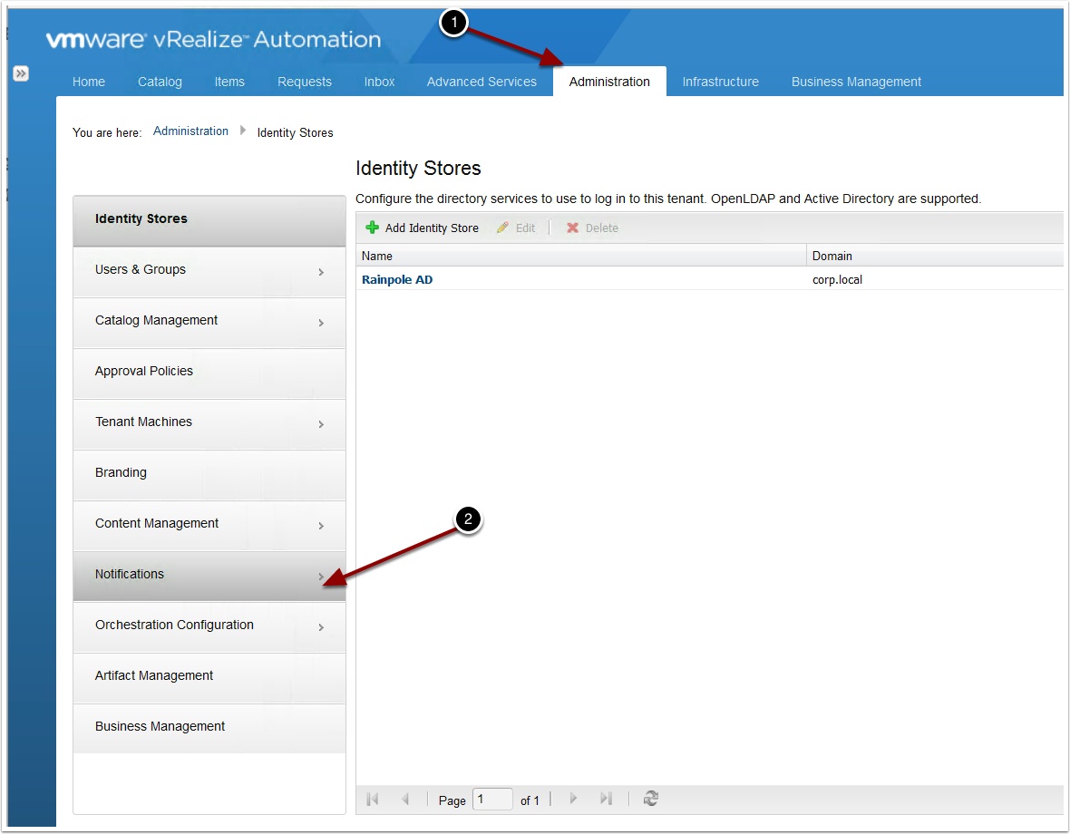Open the Inbox tab

click(x=379, y=82)
